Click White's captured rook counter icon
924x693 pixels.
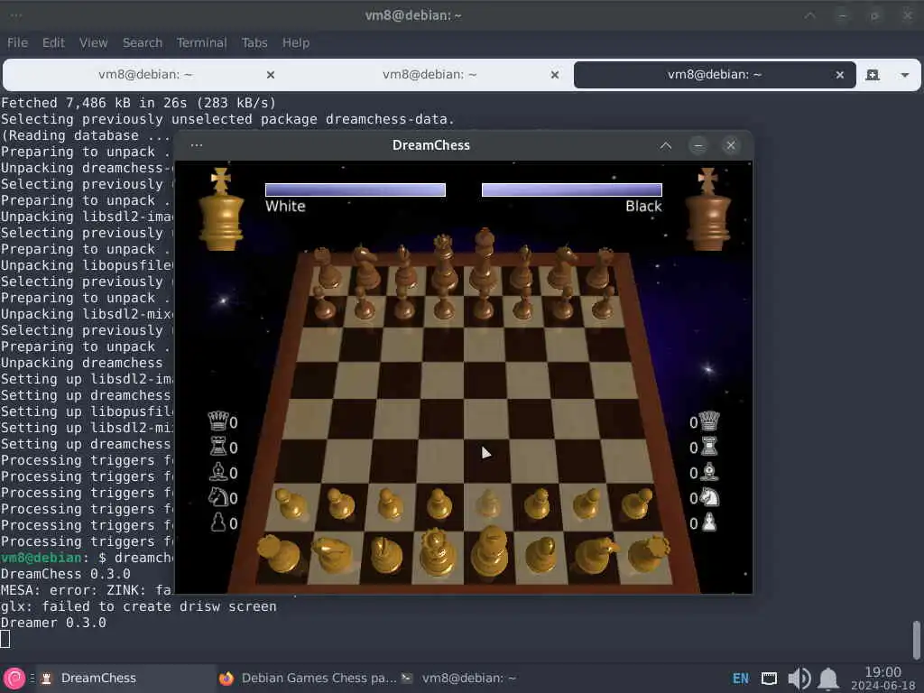tap(218, 447)
